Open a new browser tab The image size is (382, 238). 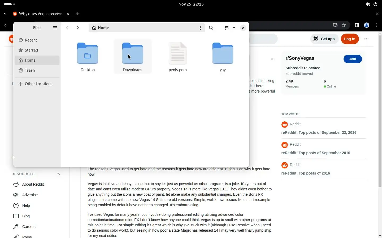(x=77, y=14)
